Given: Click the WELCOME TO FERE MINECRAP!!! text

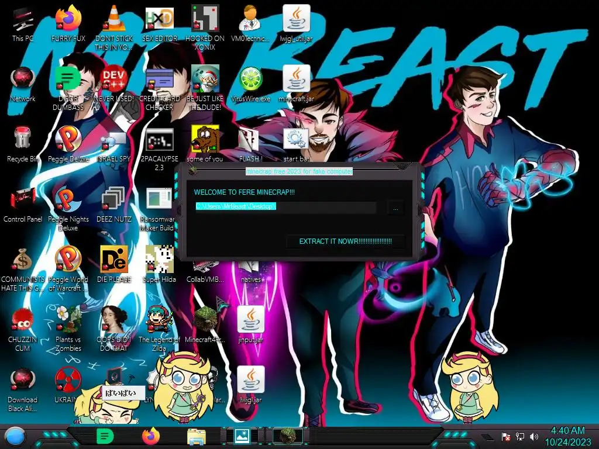Looking at the screenshot, I should [244, 192].
